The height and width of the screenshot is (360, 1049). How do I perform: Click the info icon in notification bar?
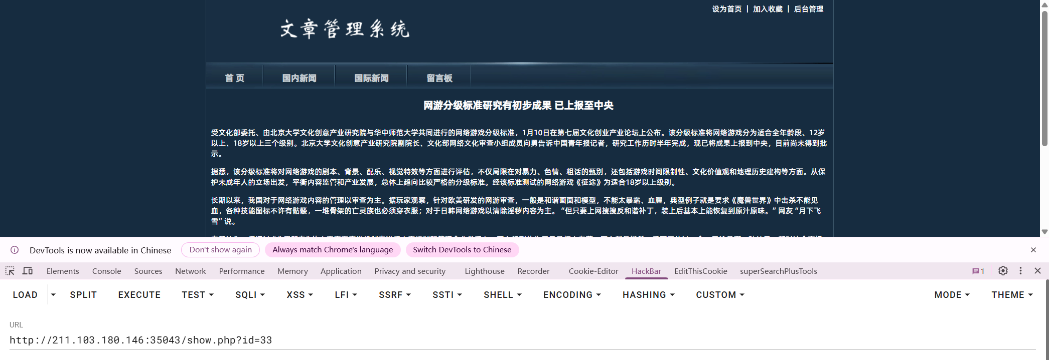click(15, 250)
